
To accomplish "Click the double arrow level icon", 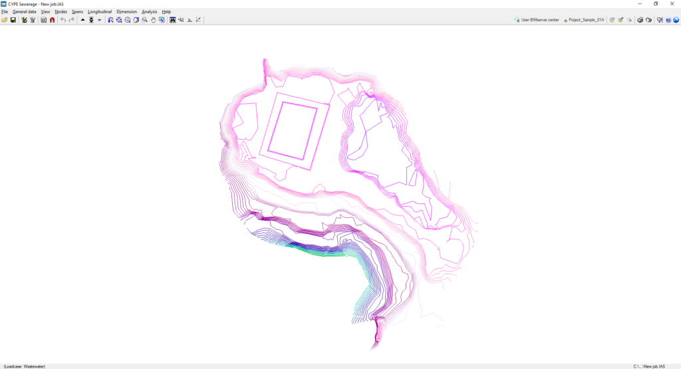I will point(91,20).
